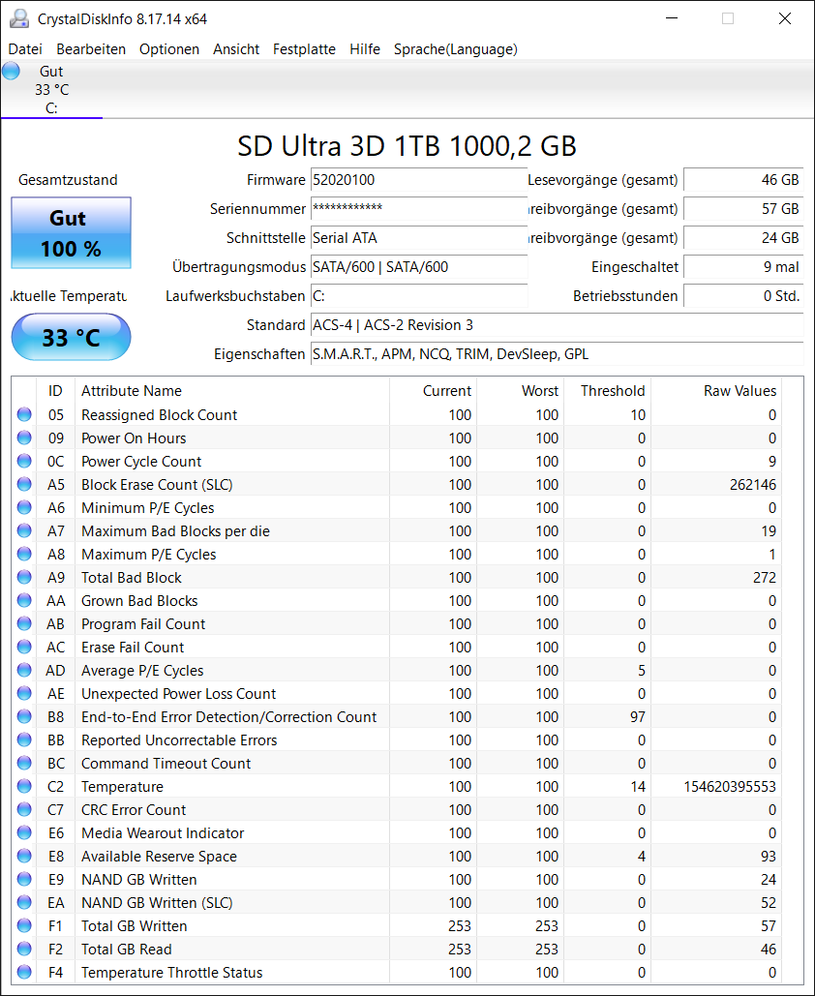This screenshot has width=815, height=996.
Task: Maximize the CrystalDiskInfo window
Action: [728, 18]
